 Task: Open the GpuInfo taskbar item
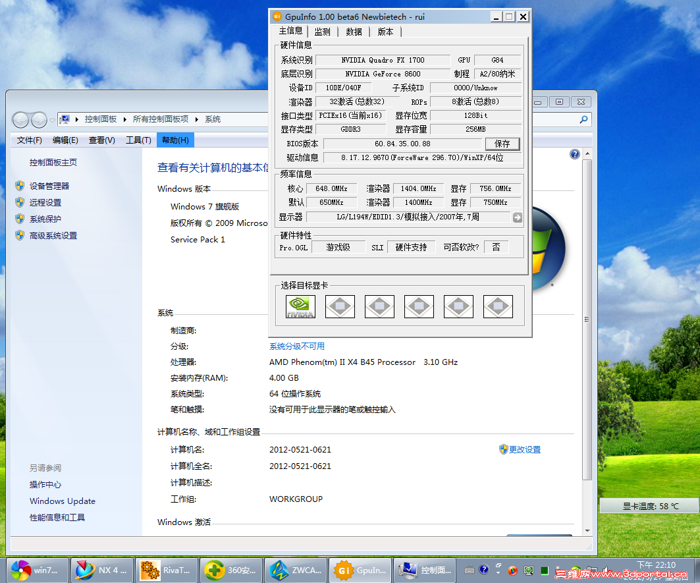pyautogui.click(x=360, y=570)
